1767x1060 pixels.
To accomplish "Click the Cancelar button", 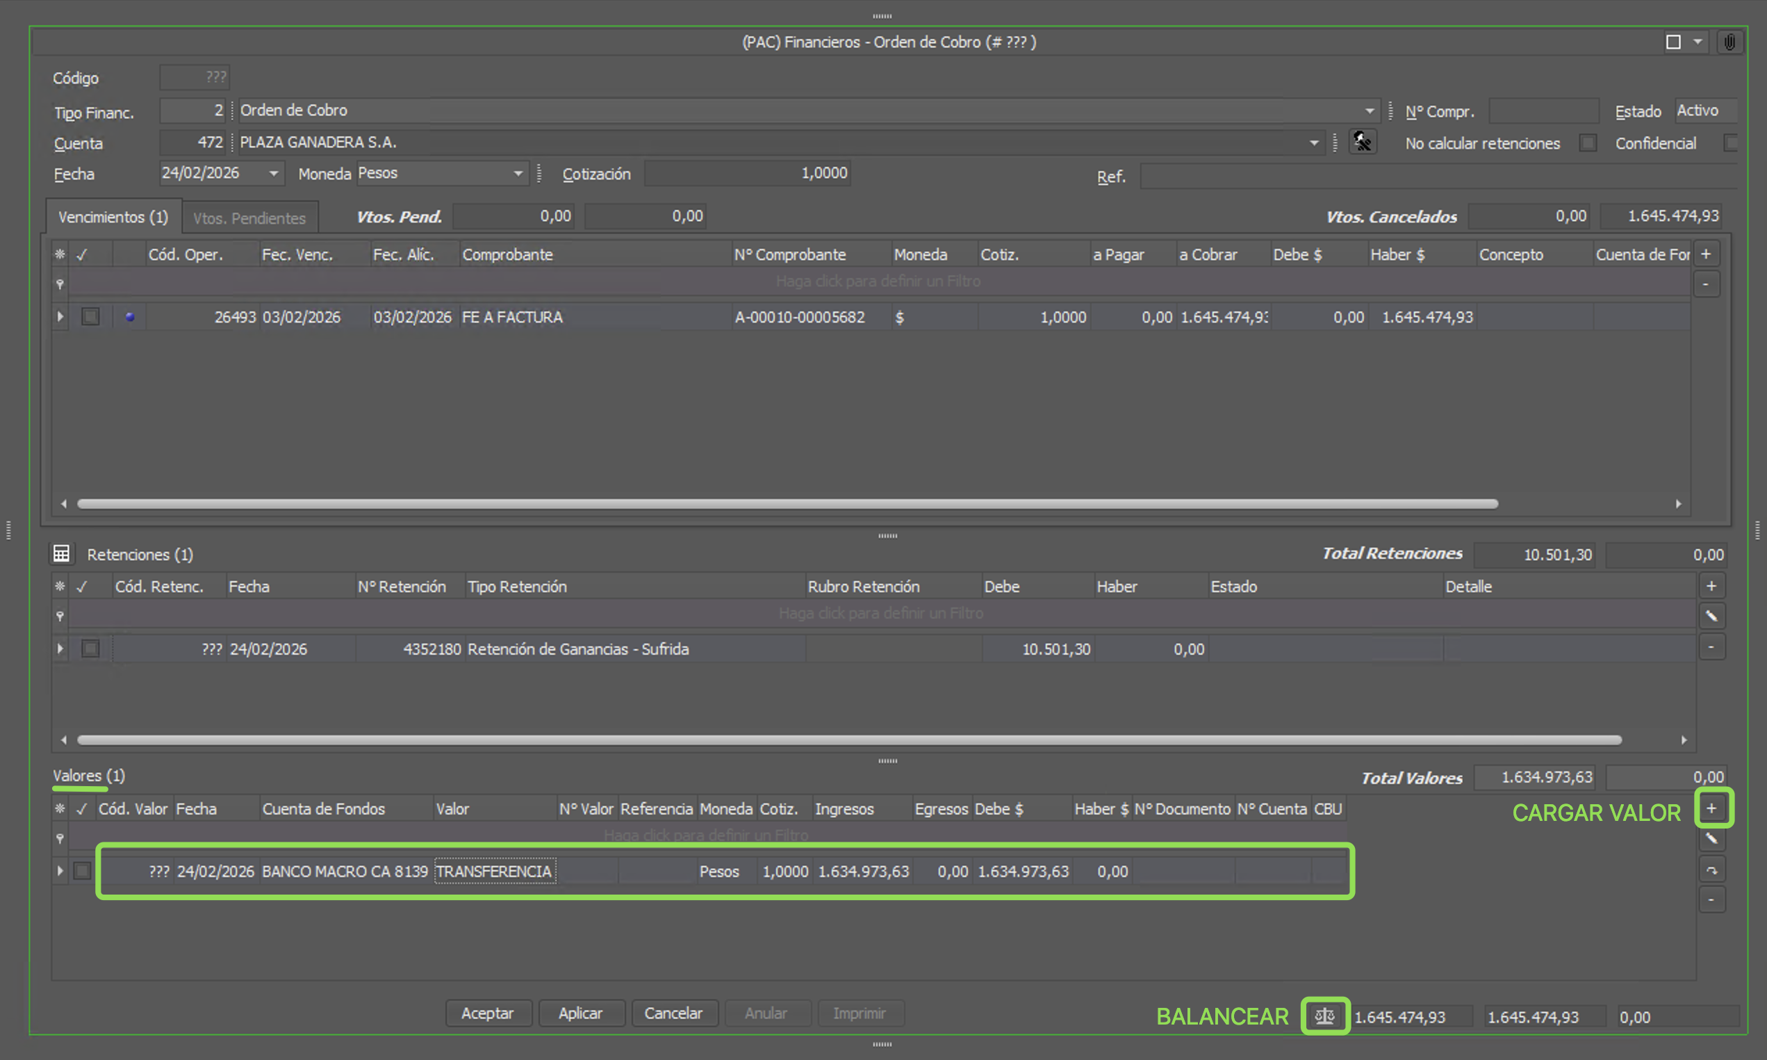I will 673,1013.
